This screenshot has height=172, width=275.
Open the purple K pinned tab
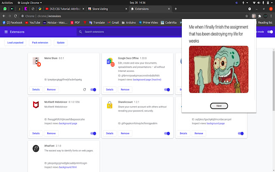click(26, 9)
